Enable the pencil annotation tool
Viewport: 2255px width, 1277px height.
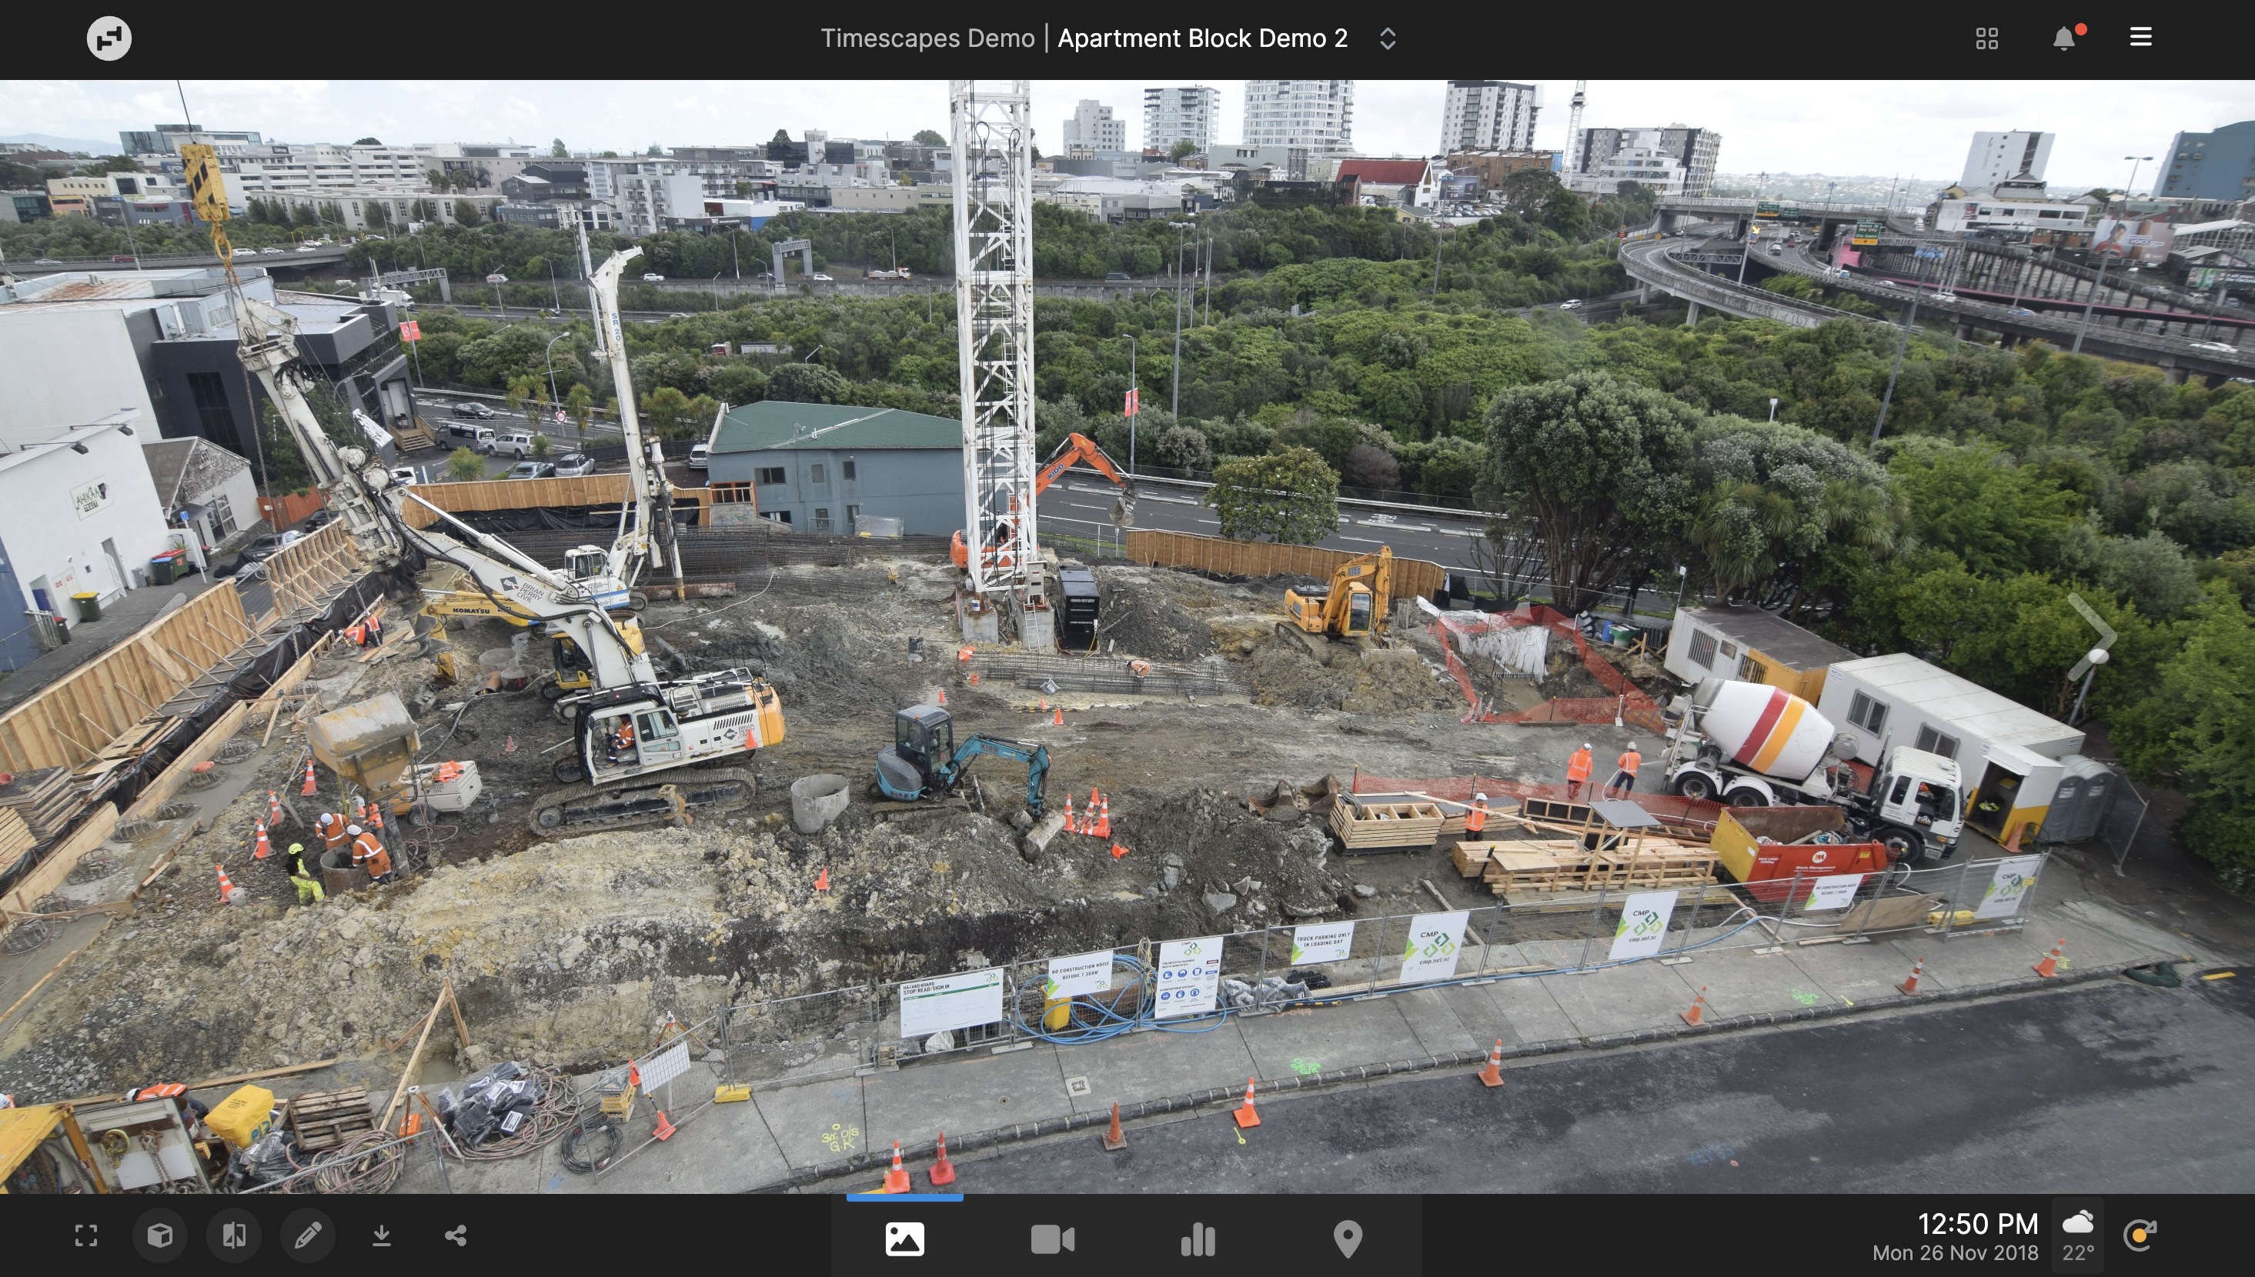pos(307,1235)
